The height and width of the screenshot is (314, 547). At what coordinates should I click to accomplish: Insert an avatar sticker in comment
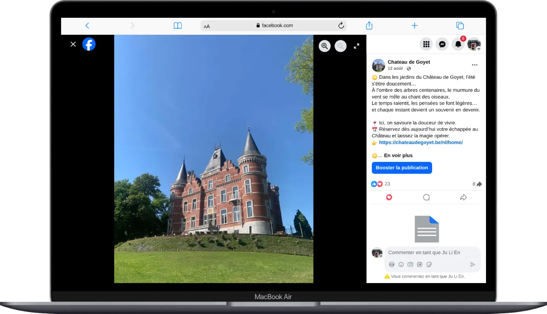[392, 265]
